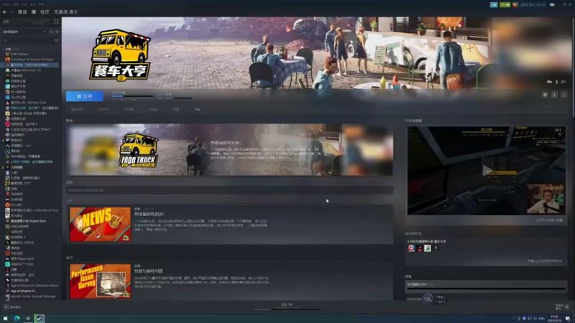
Task: Open the NEWS article thumbnail
Action: 100,224
